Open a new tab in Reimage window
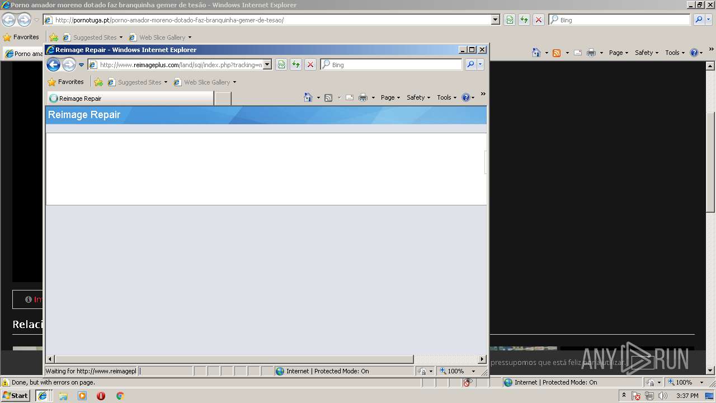Viewport: 716px width, 403px height. tap(223, 99)
